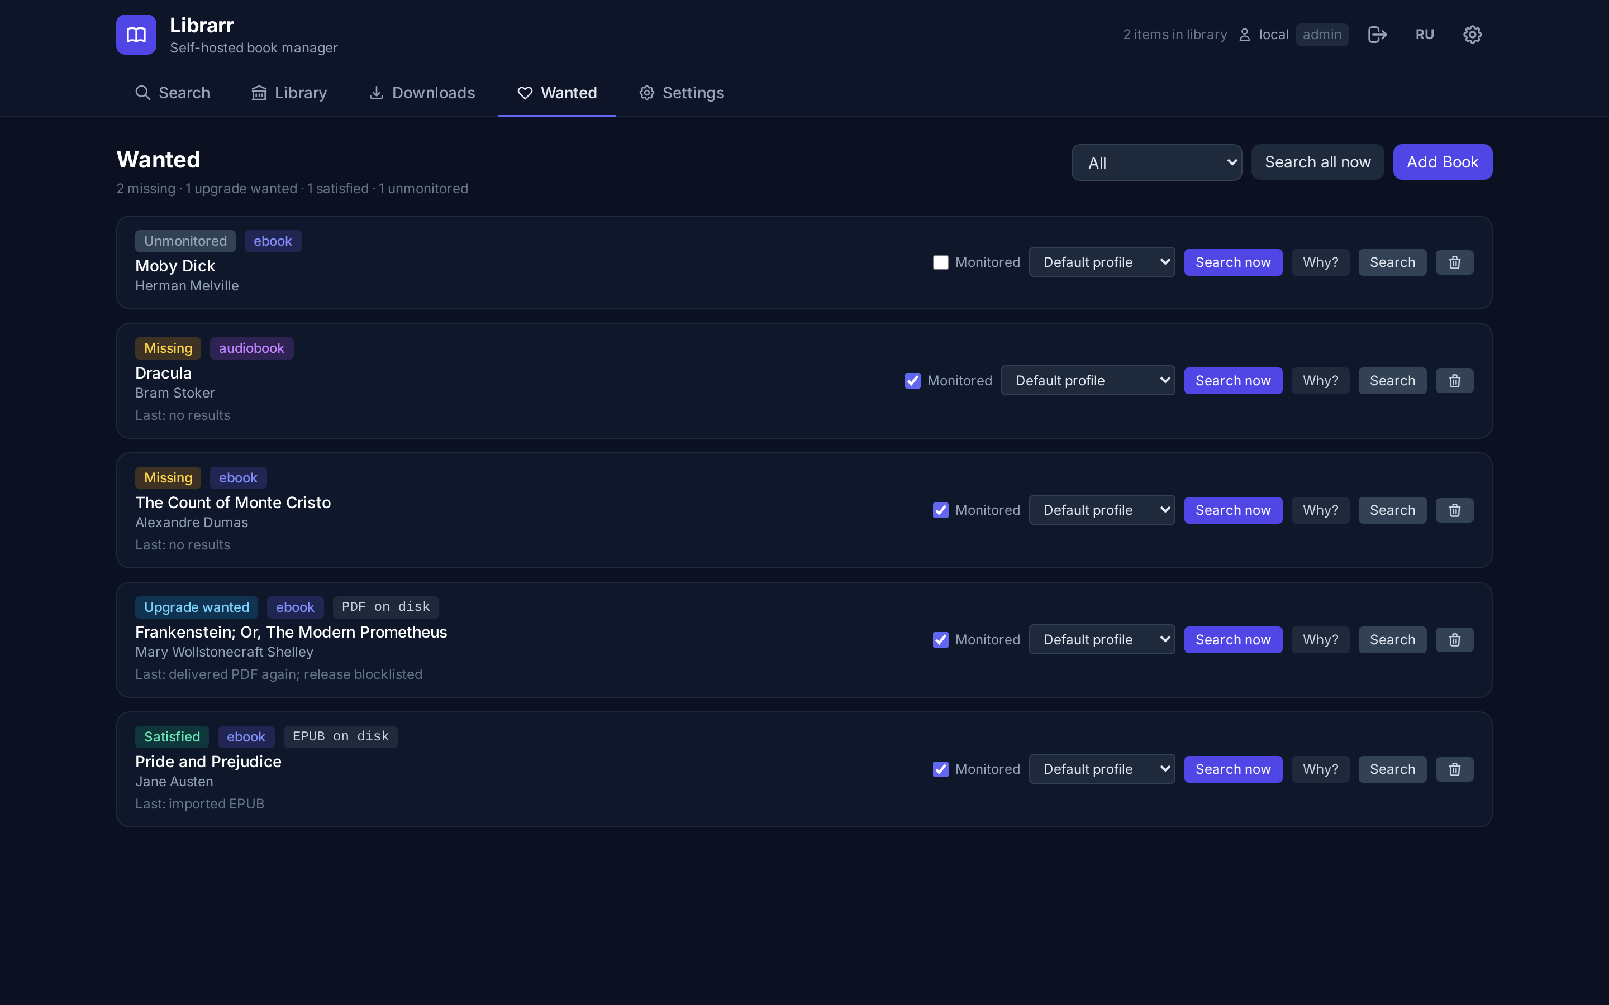The height and width of the screenshot is (1005, 1609).
Task: Delete Dracula with the trash icon
Action: tap(1454, 381)
